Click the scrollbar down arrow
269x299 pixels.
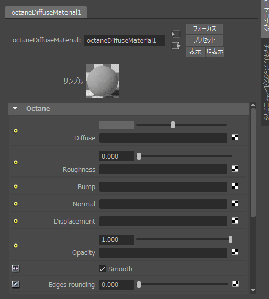tap(253, 291)
